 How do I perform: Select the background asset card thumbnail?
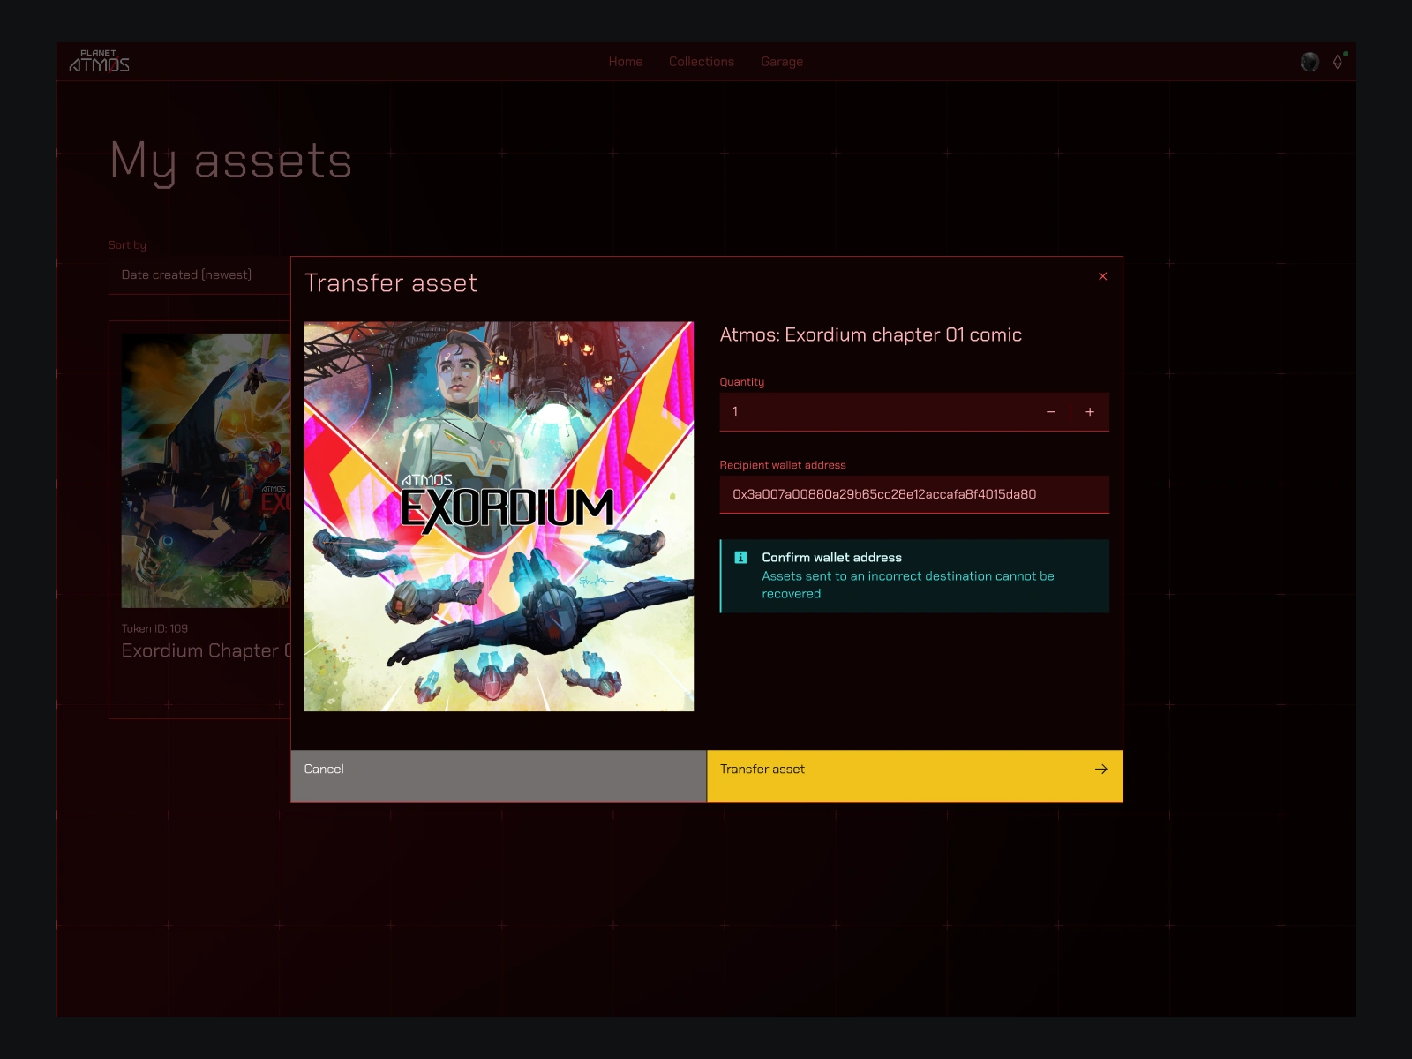206,470
